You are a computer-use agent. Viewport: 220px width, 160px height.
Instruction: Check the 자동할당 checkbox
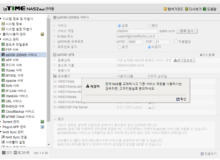tap(176, 41)
